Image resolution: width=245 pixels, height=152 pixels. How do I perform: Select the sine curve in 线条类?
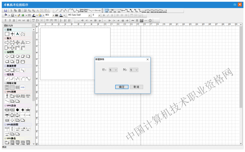coord(28,79)
